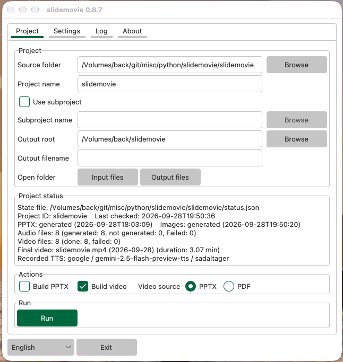The width and height of the screenshot is (343, 362).
Task: Click the 'Last checked: 2026-09-28T19:50:36' text
Action: tap(155, 216)
